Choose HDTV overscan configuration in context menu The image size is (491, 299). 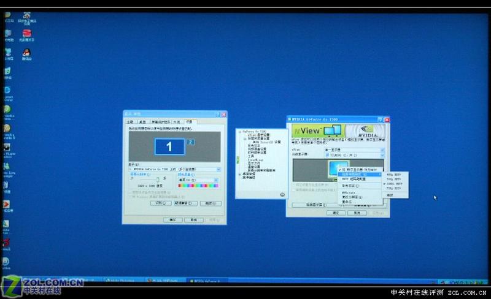[360, 179]
